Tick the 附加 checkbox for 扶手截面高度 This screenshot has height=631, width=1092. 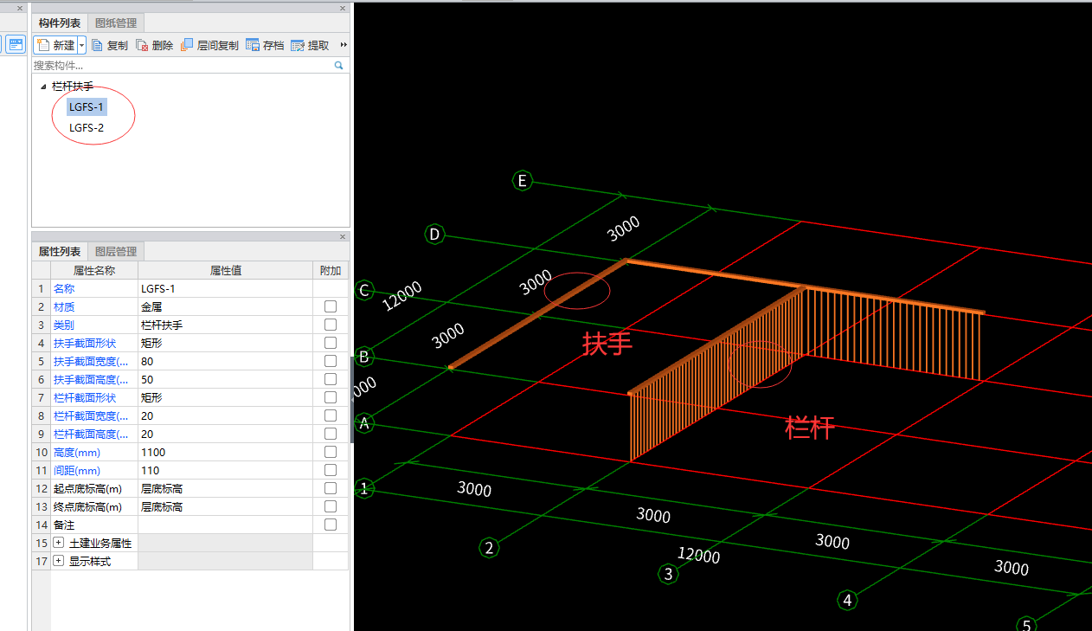(331, 379)
